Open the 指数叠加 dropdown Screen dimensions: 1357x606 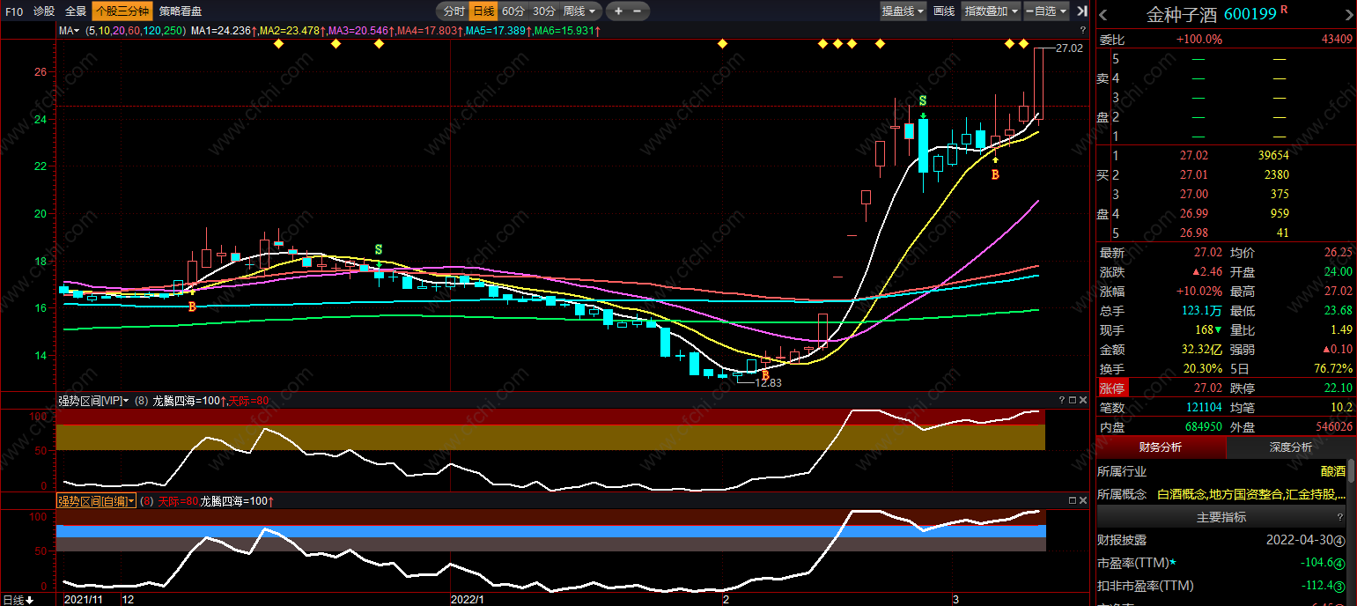[991, 11]
